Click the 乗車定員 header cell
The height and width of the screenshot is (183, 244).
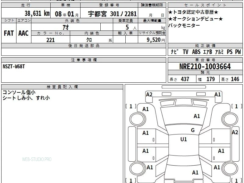pyautogui.click(x=126, y=21)
